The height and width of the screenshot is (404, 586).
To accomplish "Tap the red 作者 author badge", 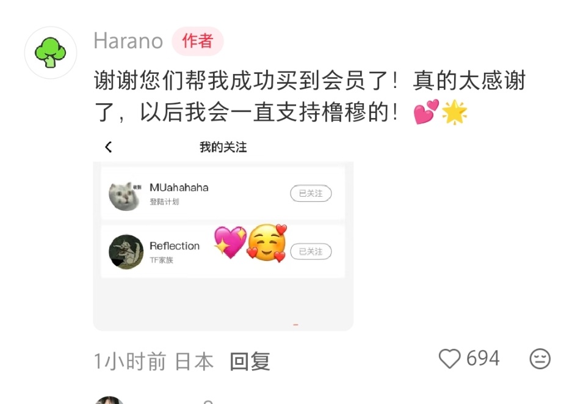I will pyautogui.click(x=198, y=41).
